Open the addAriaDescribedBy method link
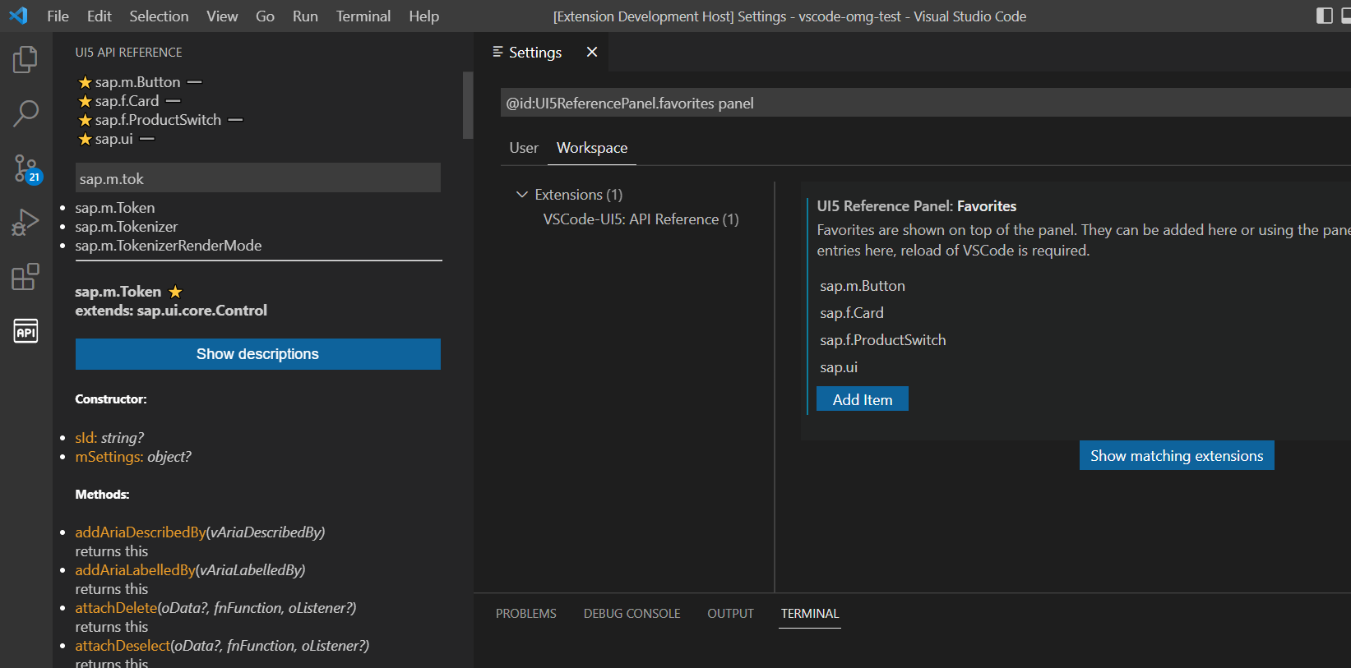The width and height of the screenshot is (1351, 668). coord(141,532)
